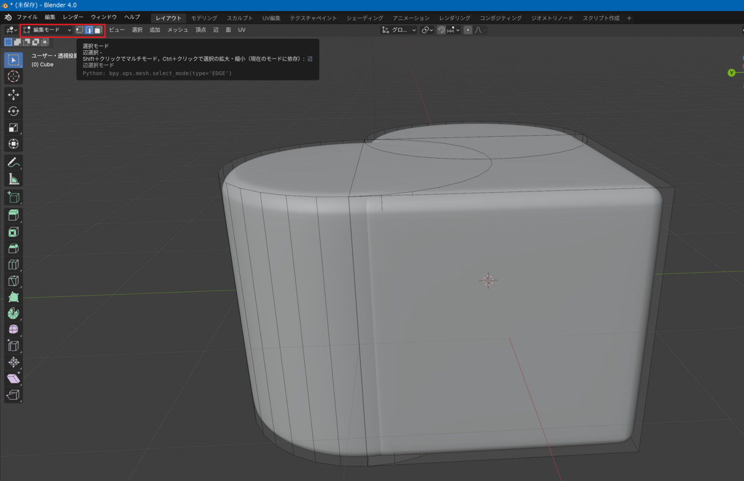Open the 編集モード mode dropdown
The width and height of the screenshot is (744, 481).
[48, 30]
